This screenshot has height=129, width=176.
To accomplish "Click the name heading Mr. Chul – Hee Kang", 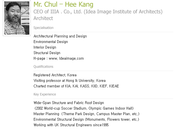I will click(63, 4).
